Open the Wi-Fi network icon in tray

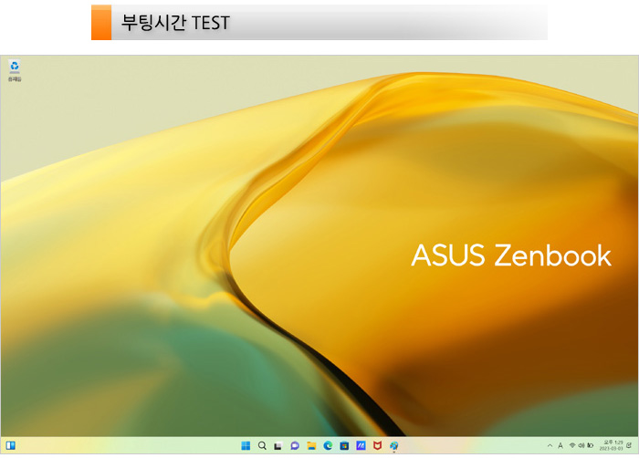tap(572, 445)
